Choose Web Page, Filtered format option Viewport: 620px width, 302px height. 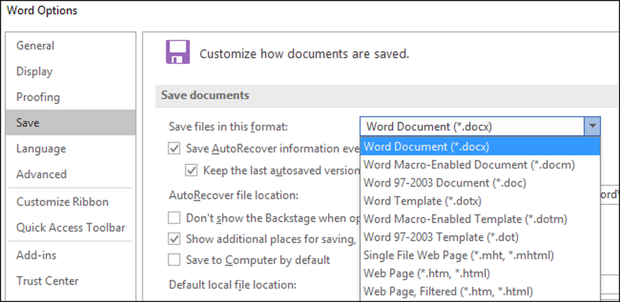[480, 291]
